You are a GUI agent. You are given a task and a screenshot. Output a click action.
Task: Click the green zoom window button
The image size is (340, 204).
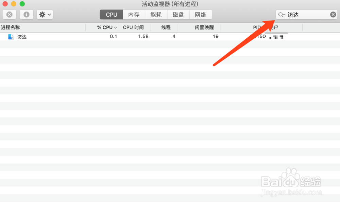(22, 4)
